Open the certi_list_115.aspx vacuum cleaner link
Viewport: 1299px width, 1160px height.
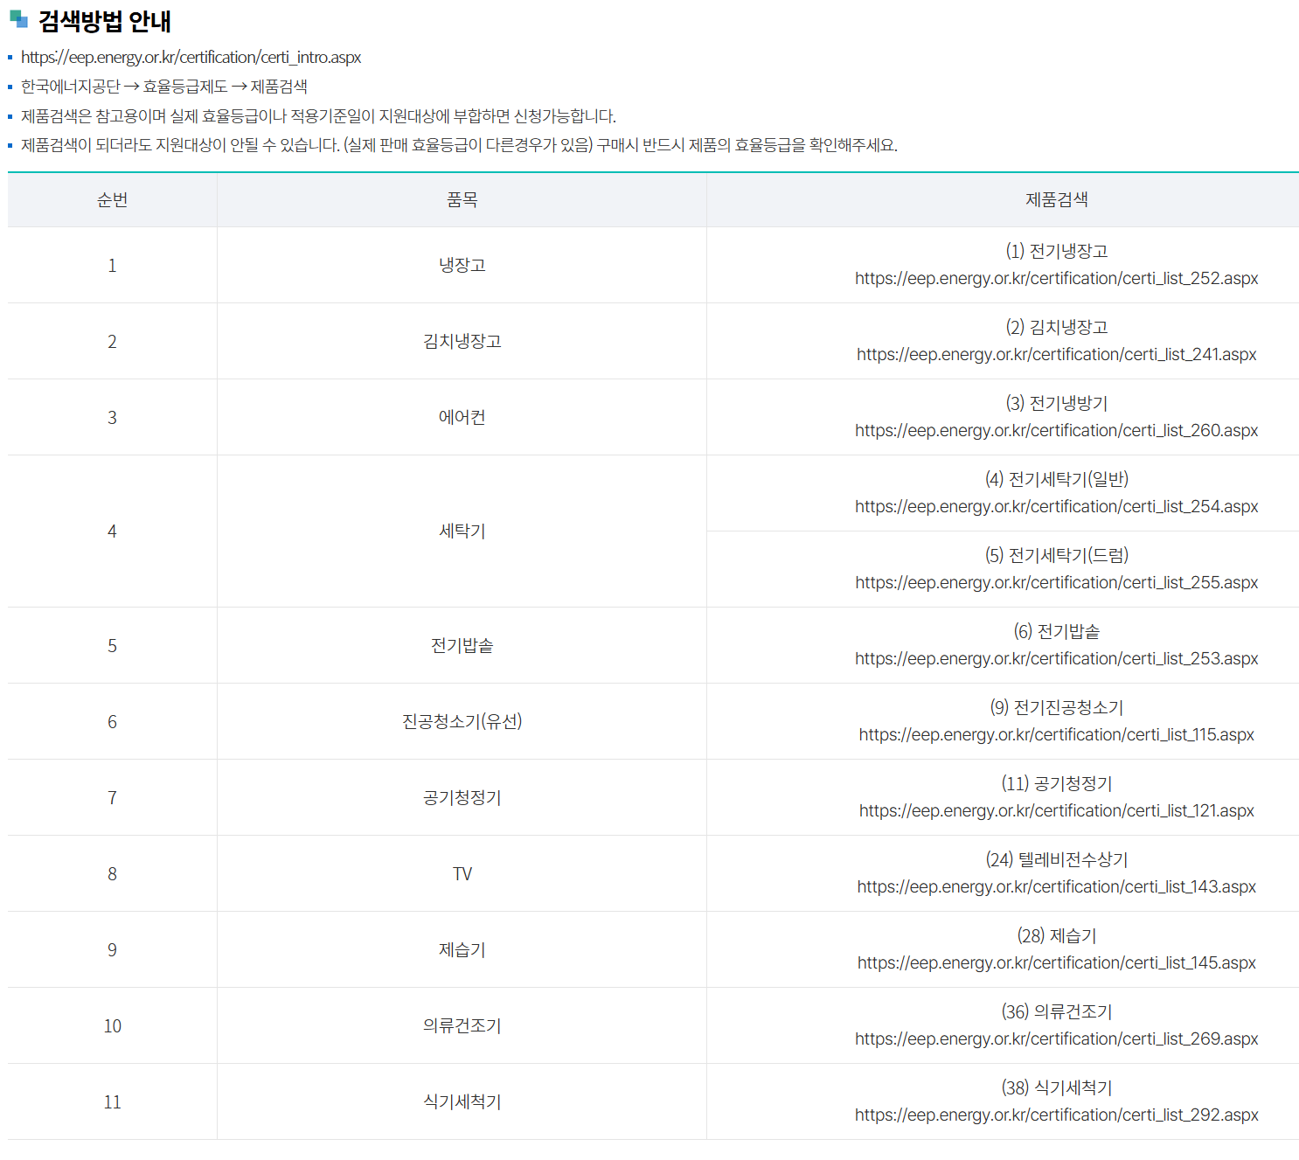pyautogui.click(x=1056, y=734)
